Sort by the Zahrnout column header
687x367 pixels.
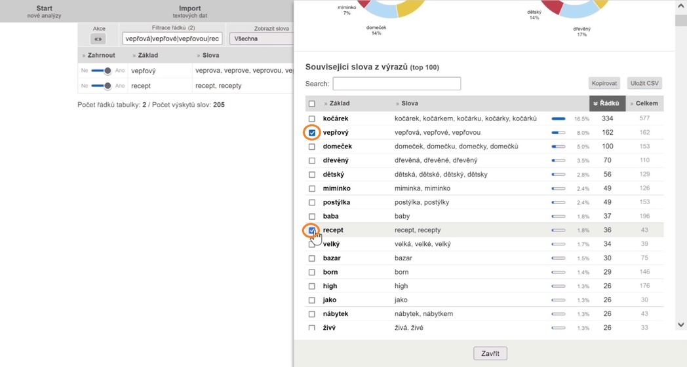coord(98,56)
